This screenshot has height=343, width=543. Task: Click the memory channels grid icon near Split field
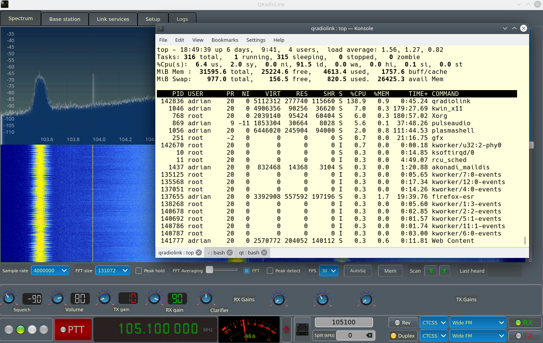tap(302, 329)
